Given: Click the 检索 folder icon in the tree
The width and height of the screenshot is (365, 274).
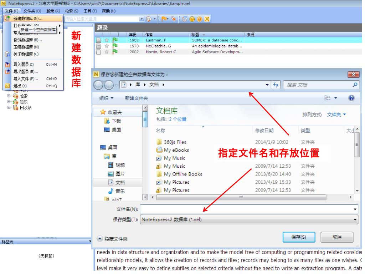Looking at the screenshot, I should pyautogui.click(x=16, y=96).
